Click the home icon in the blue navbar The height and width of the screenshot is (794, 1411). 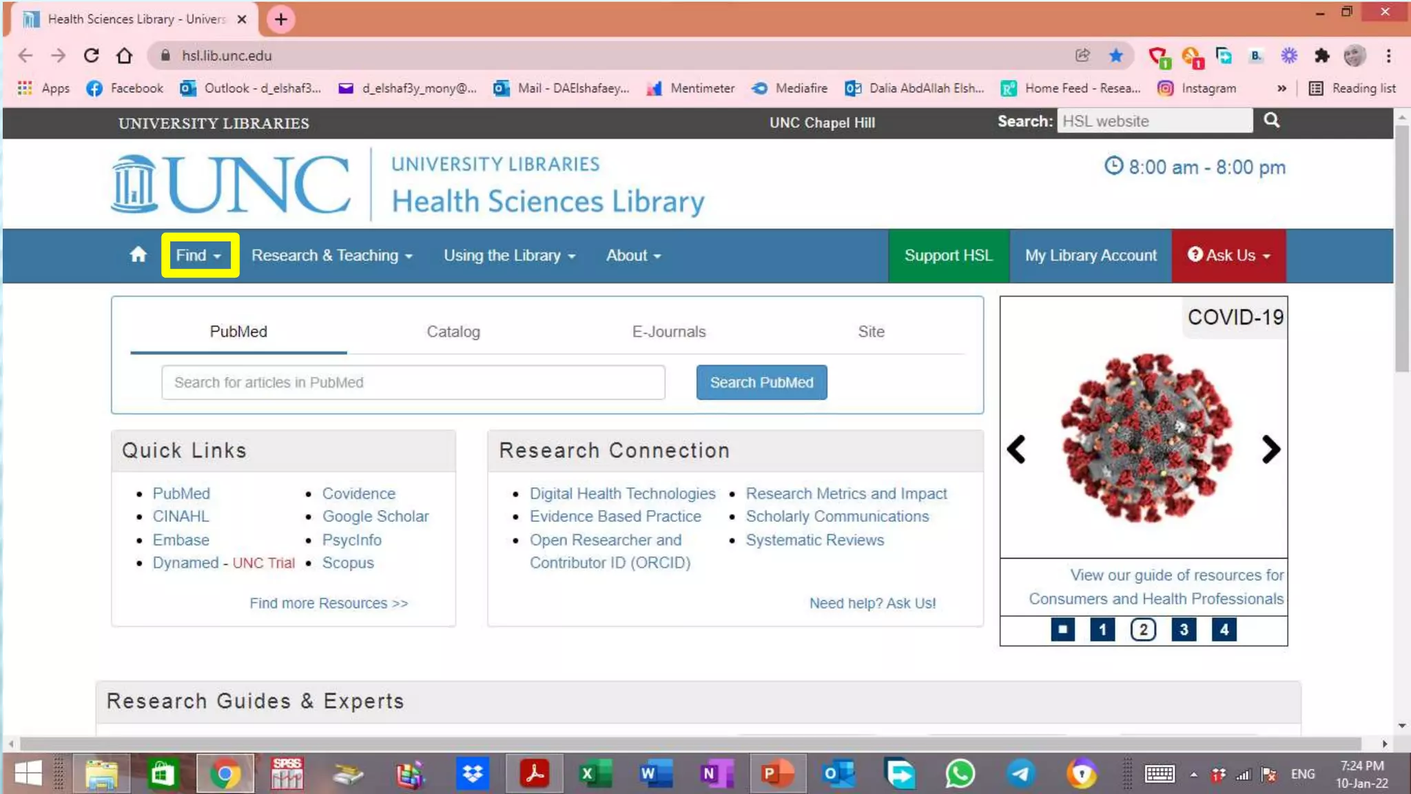[138, 255]
